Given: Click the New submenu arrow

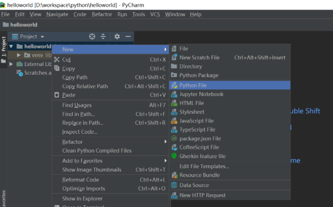Looking at the screenshot, I should (x=165, y=49).
